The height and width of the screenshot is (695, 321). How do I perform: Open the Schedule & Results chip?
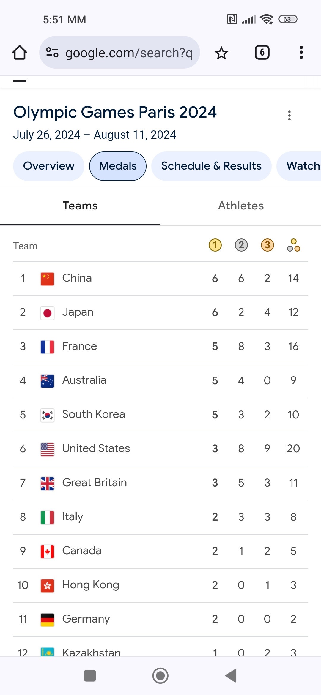(211, 166)
